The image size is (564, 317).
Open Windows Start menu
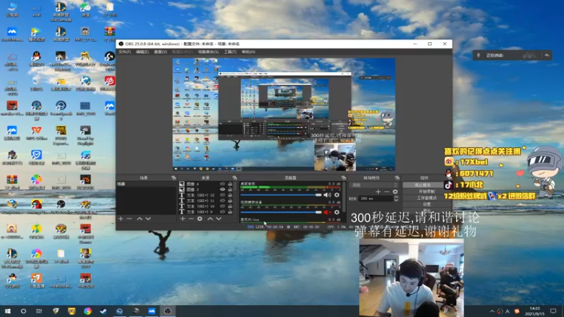coord(8,311)
